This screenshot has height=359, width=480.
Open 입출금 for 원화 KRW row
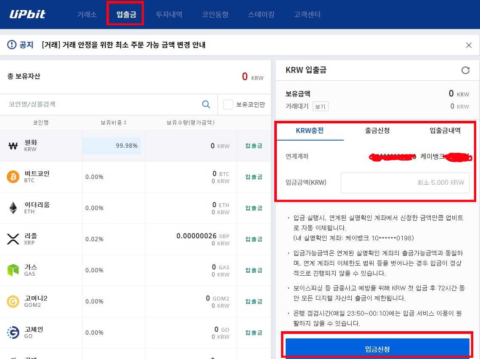pos(254,146)
